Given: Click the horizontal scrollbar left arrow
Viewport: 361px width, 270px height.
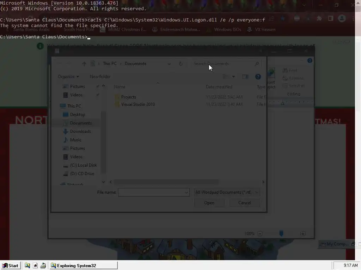Looking at the screenshot, I should (111, 182).
